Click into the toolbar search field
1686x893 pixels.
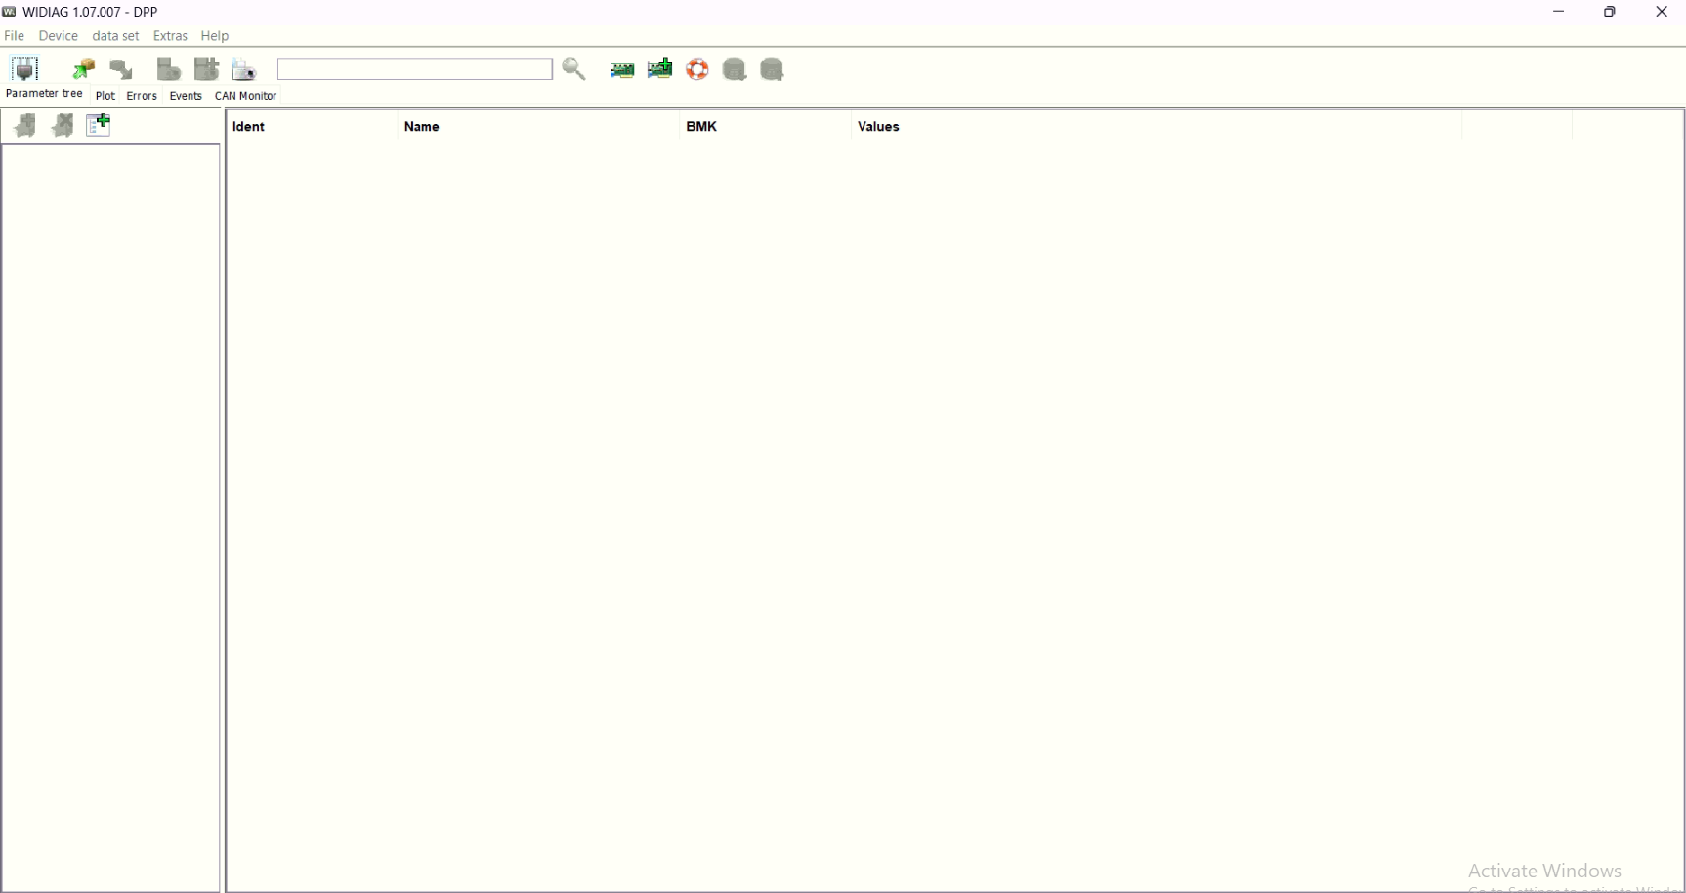point(415,69)
